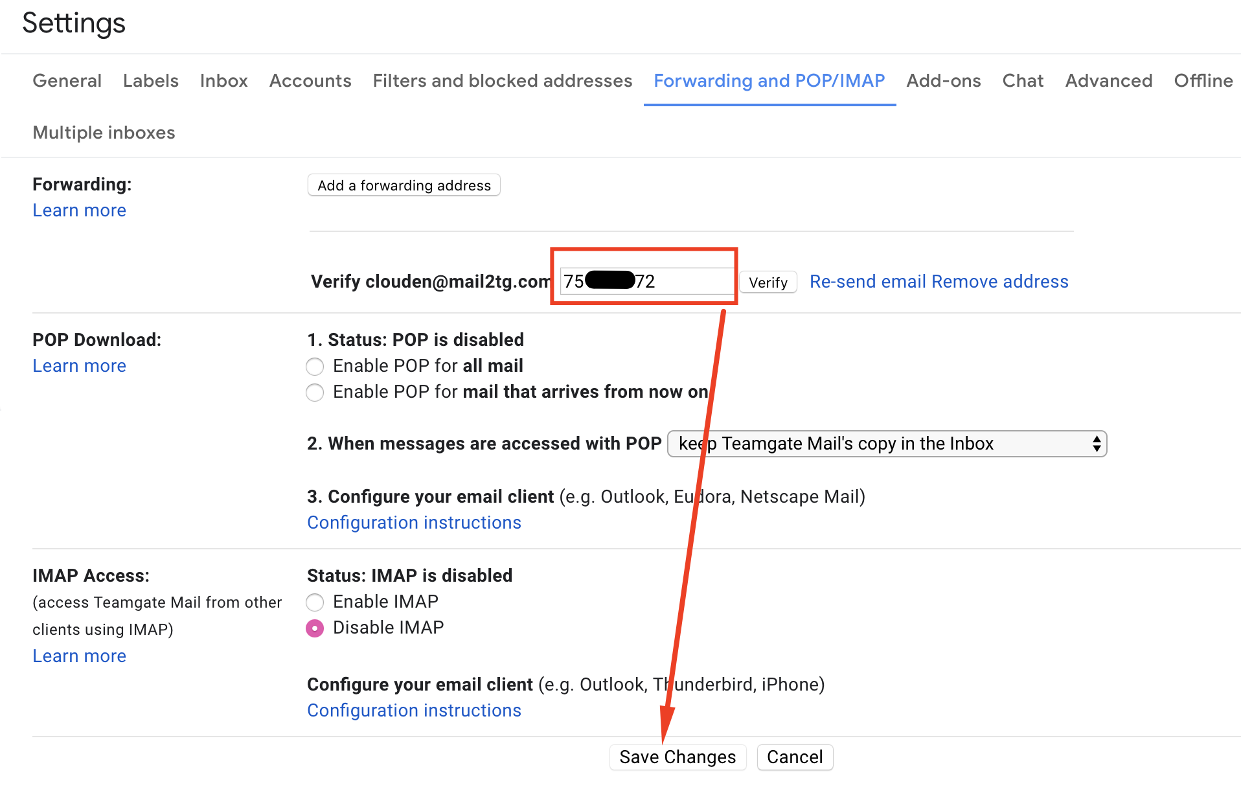Click the Remove address link
1241x802 pixels.
[x=1000, y=281]
